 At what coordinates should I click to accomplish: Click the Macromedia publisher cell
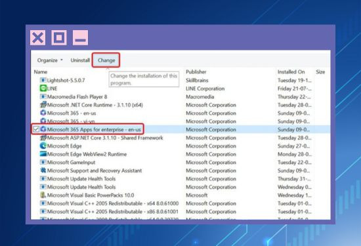(200, 96)
